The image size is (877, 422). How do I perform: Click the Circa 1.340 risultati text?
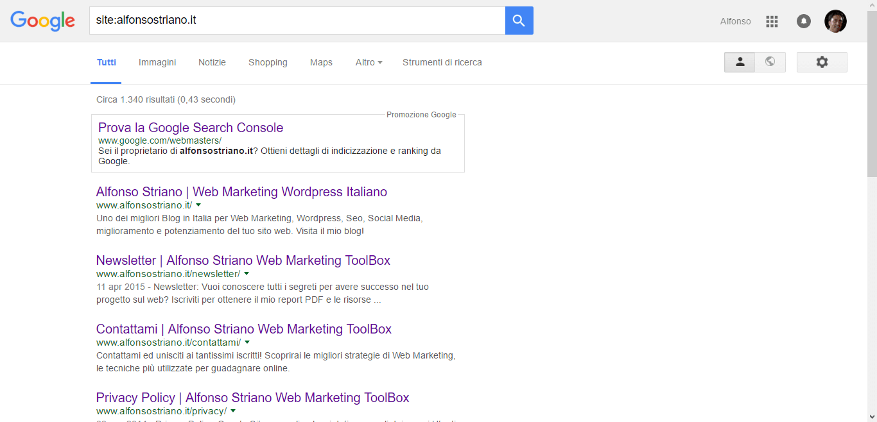[x=166, y=99]
